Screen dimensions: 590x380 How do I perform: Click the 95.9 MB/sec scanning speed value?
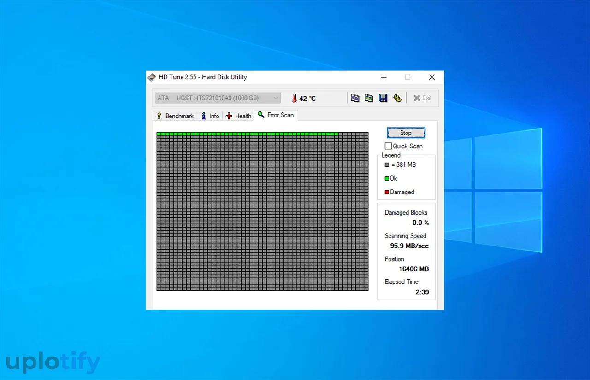[x=409, y=246]
